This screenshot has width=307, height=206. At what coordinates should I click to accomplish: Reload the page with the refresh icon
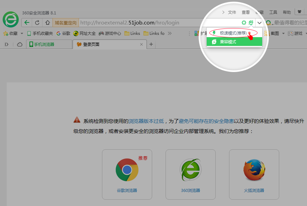click(x=37, y=23)
